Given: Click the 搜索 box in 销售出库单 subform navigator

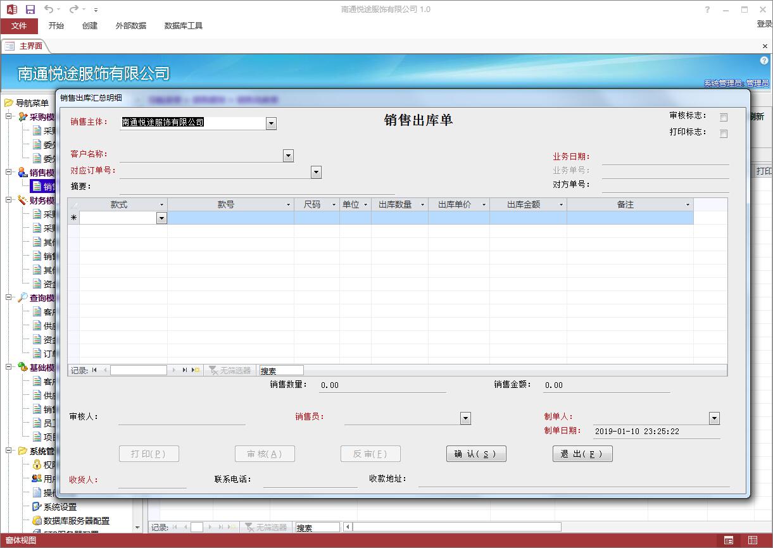Looking at the screenshot, I should (281, 370).
